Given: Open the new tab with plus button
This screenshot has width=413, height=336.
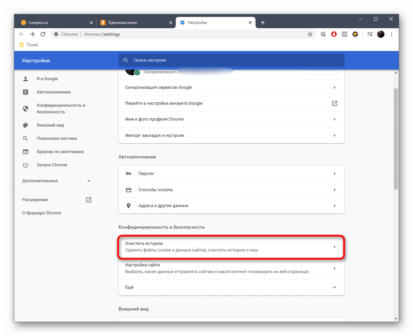Looking at the screenshot, I should pyautogui.click(x=263, y=23).
